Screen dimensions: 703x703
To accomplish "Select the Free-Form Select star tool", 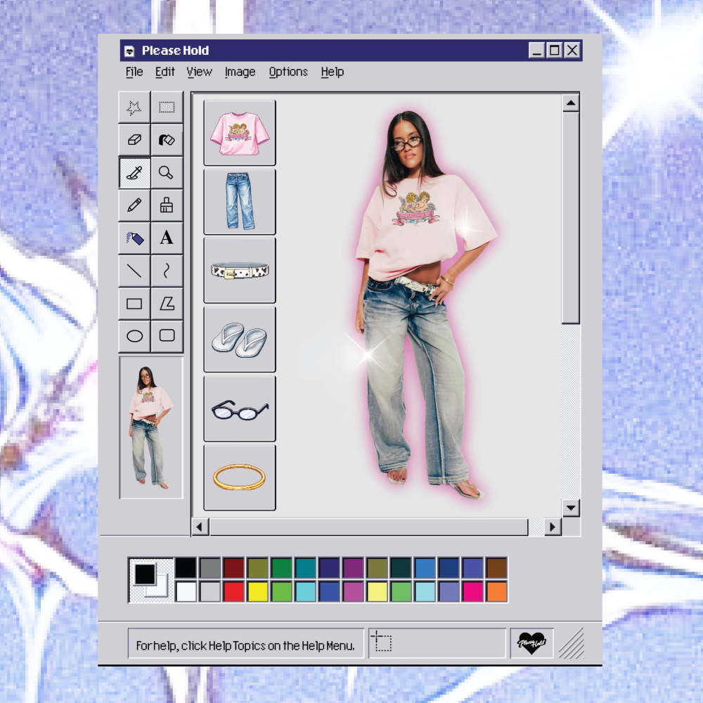I will click(134, 108).
